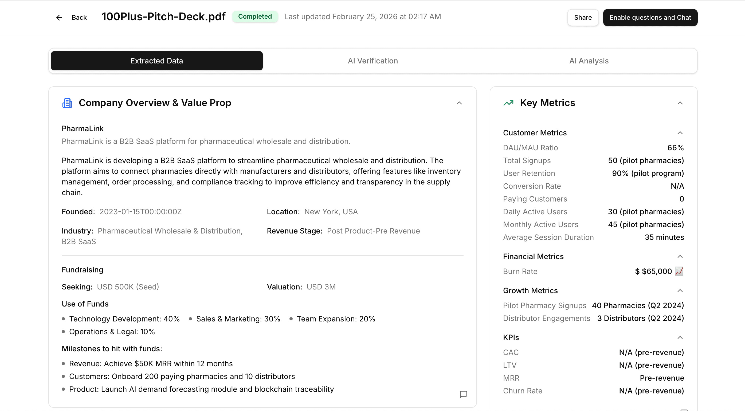745x411 pixels.
Task: Click the comment bubble in the Company Overview card
Action: (x=463, y=394)
